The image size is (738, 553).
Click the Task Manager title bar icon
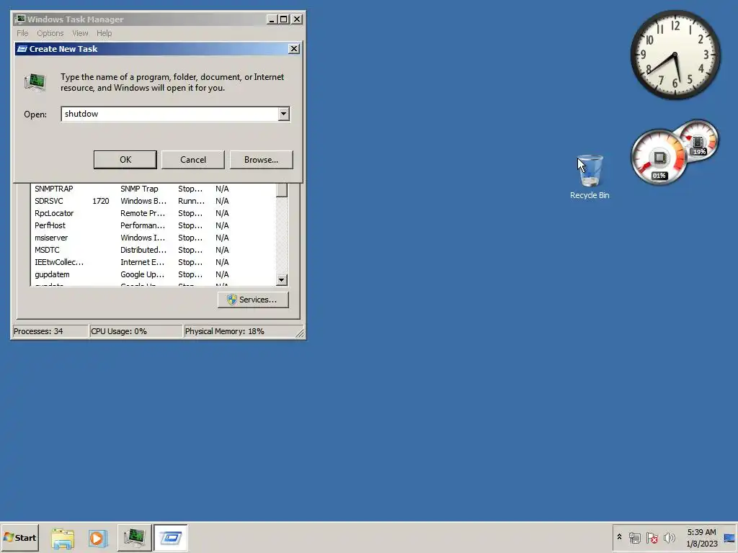coord(19,19)
